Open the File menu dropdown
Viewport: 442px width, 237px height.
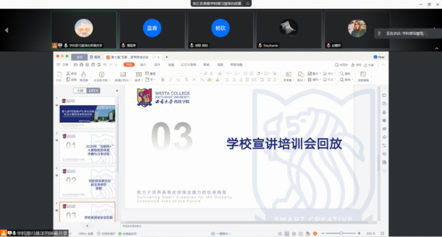pyautogui.click(x=64, y=64)
